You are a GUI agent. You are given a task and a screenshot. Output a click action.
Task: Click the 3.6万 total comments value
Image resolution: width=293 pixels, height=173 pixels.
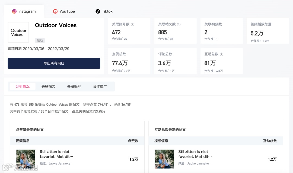tap(164, 63)
